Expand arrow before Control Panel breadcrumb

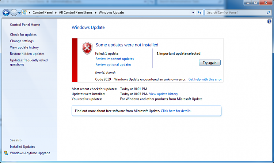coord(30,12)
